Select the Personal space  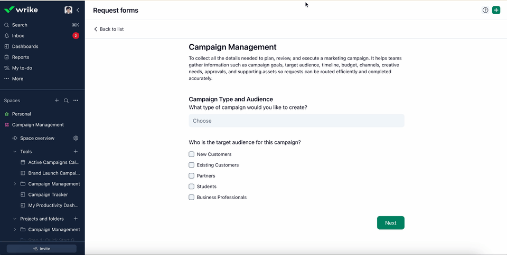tap(21, 114)
